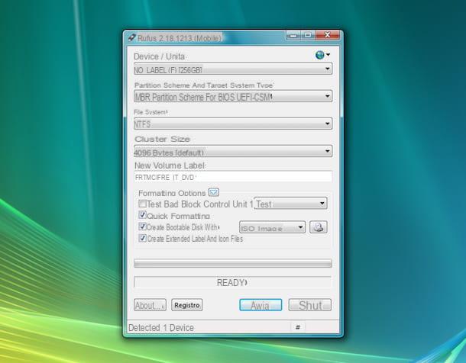Image resolution: width=466 pixels, height=363 pixels.
Task: Maximize the Rufus window
Action: 308,36
